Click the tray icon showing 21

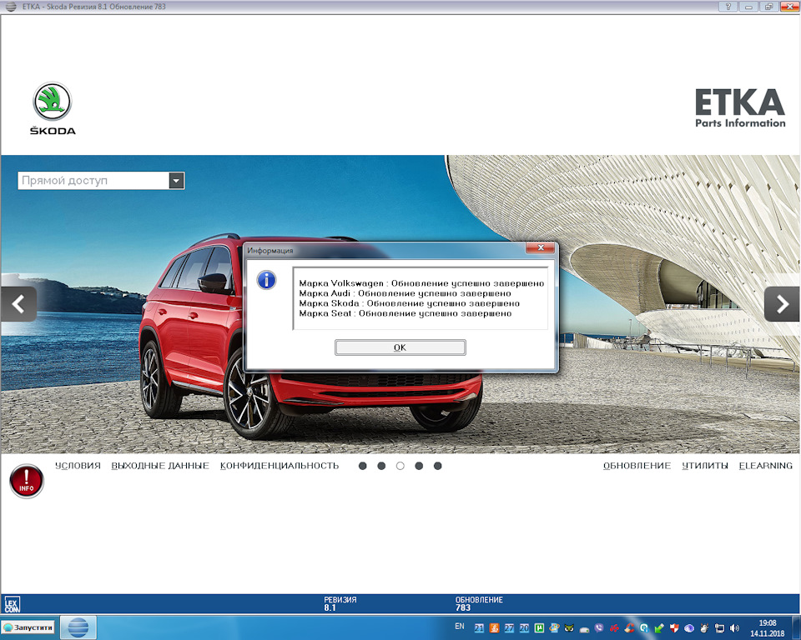479,628
